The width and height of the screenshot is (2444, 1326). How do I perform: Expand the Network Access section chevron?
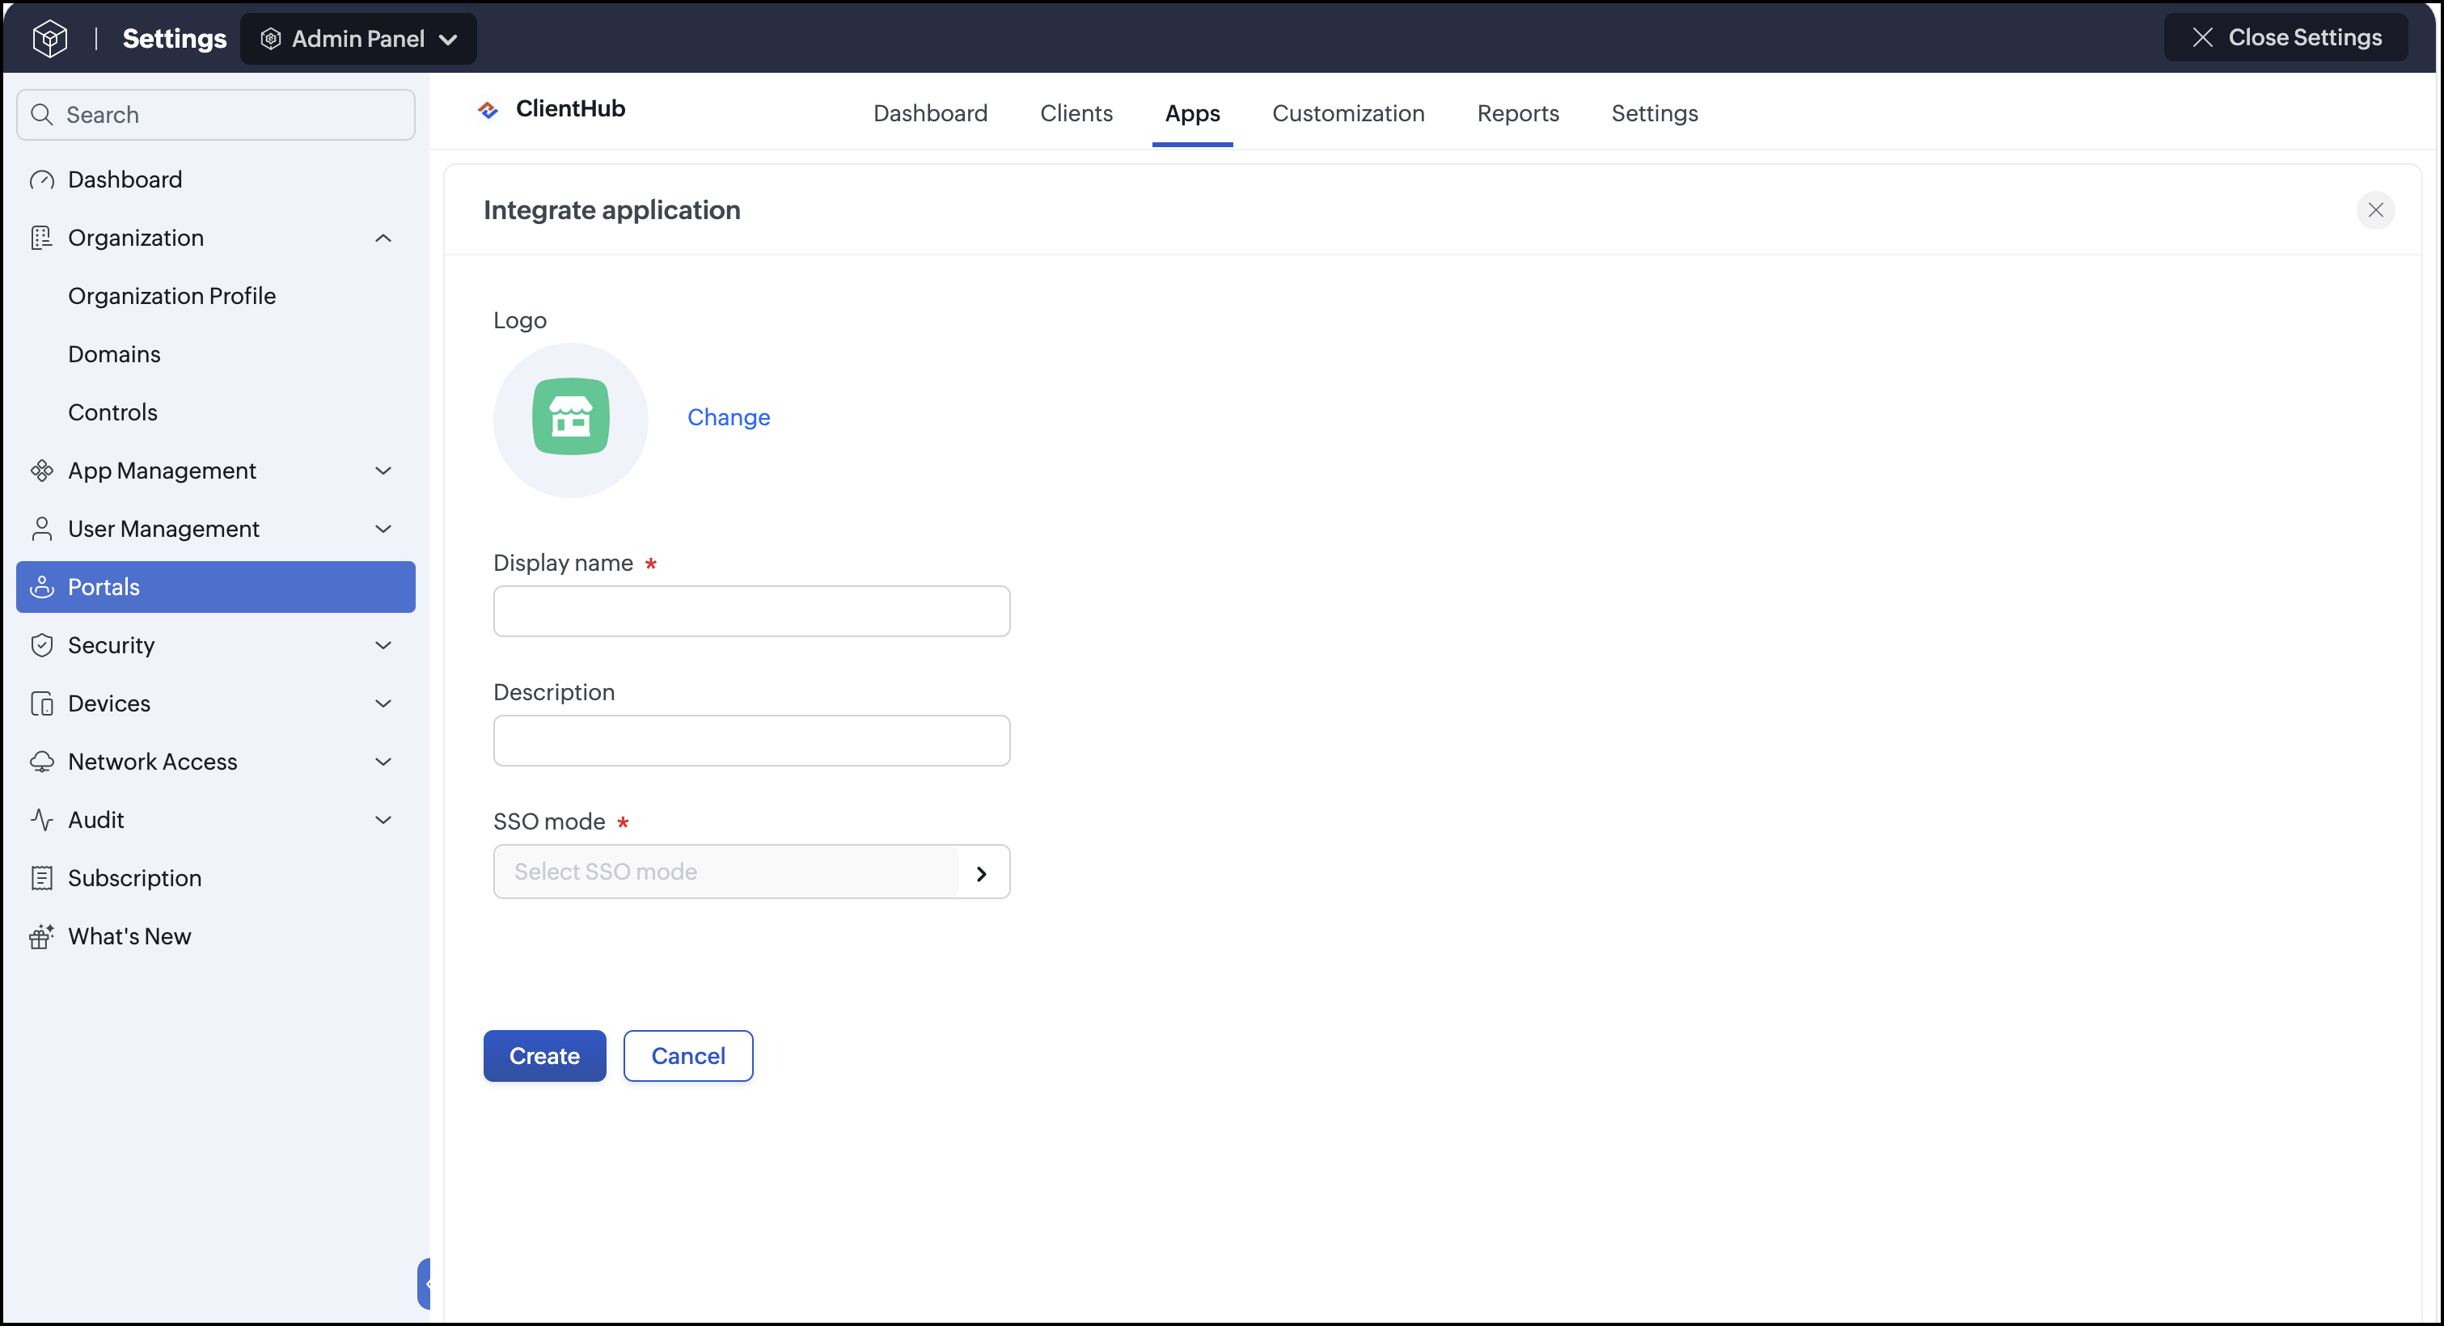point(383,762)
